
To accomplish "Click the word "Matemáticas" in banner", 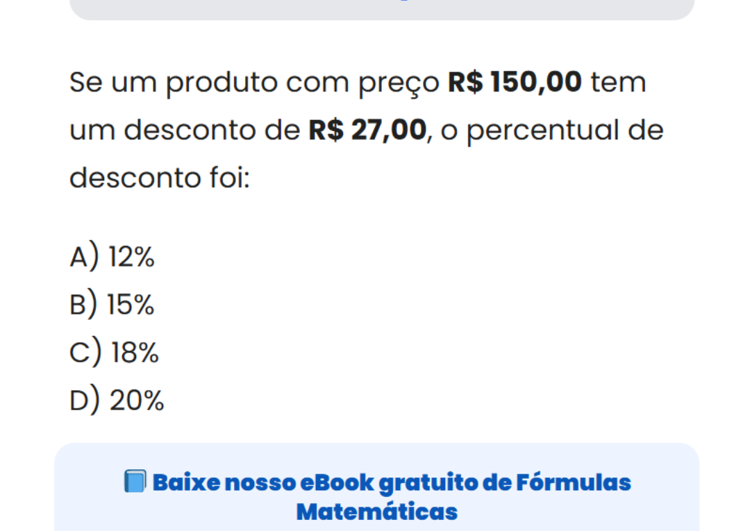I will [376, 512].
